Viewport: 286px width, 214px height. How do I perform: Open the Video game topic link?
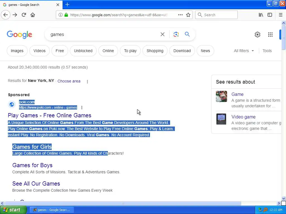[x=243, y=117]
